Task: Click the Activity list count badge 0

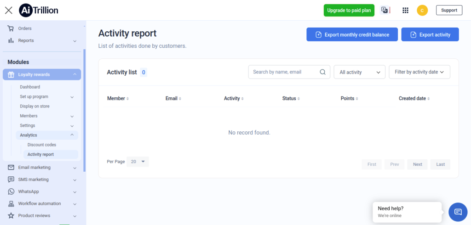Action: [x=144, y=72]
